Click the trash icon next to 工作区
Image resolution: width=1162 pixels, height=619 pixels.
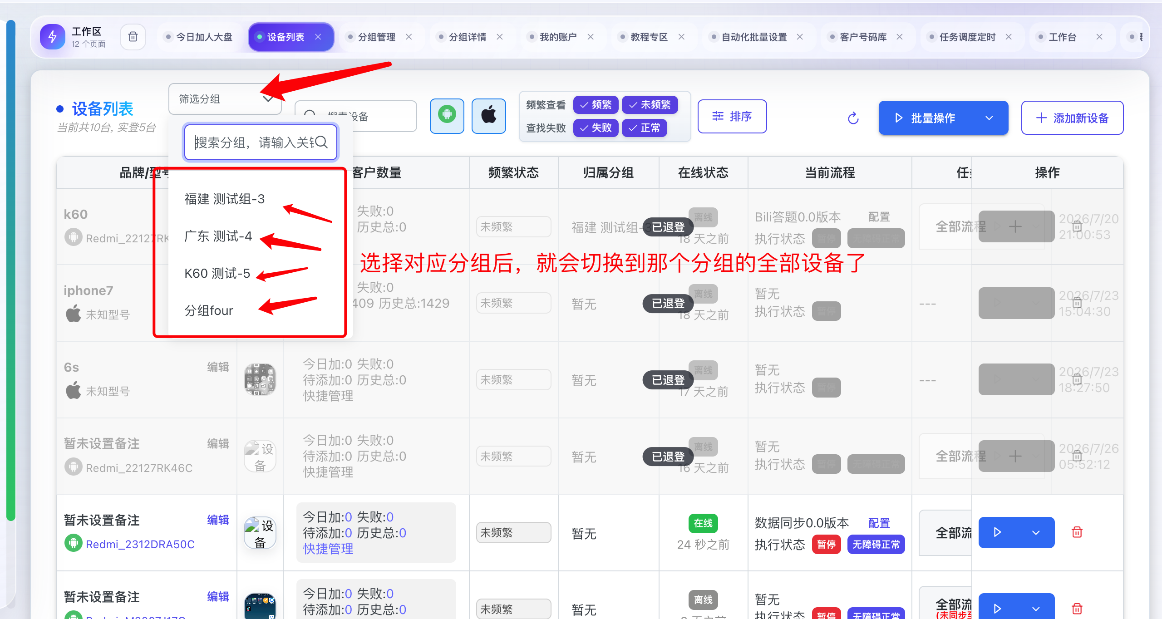tap(133, 37)
